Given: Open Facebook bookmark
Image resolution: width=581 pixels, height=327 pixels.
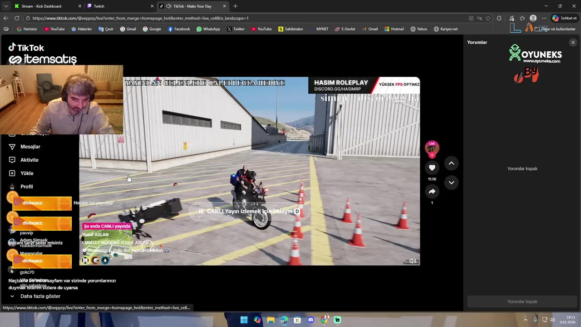Looking at the screenshot, I should coord(179,29).
